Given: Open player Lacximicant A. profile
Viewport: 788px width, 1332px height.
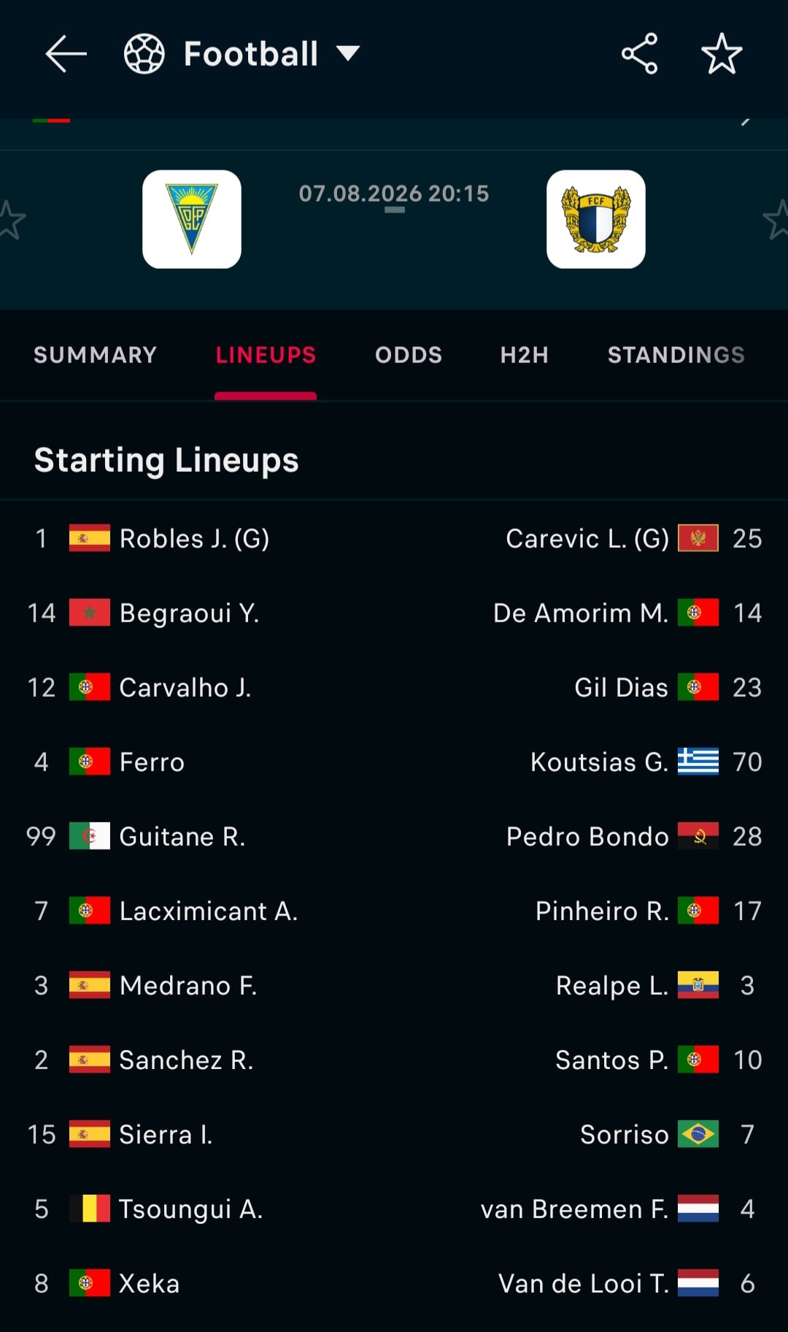Looking at the screenshot, I should [x=209, y=911].
